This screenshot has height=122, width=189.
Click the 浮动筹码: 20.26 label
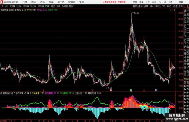point(67,93)
